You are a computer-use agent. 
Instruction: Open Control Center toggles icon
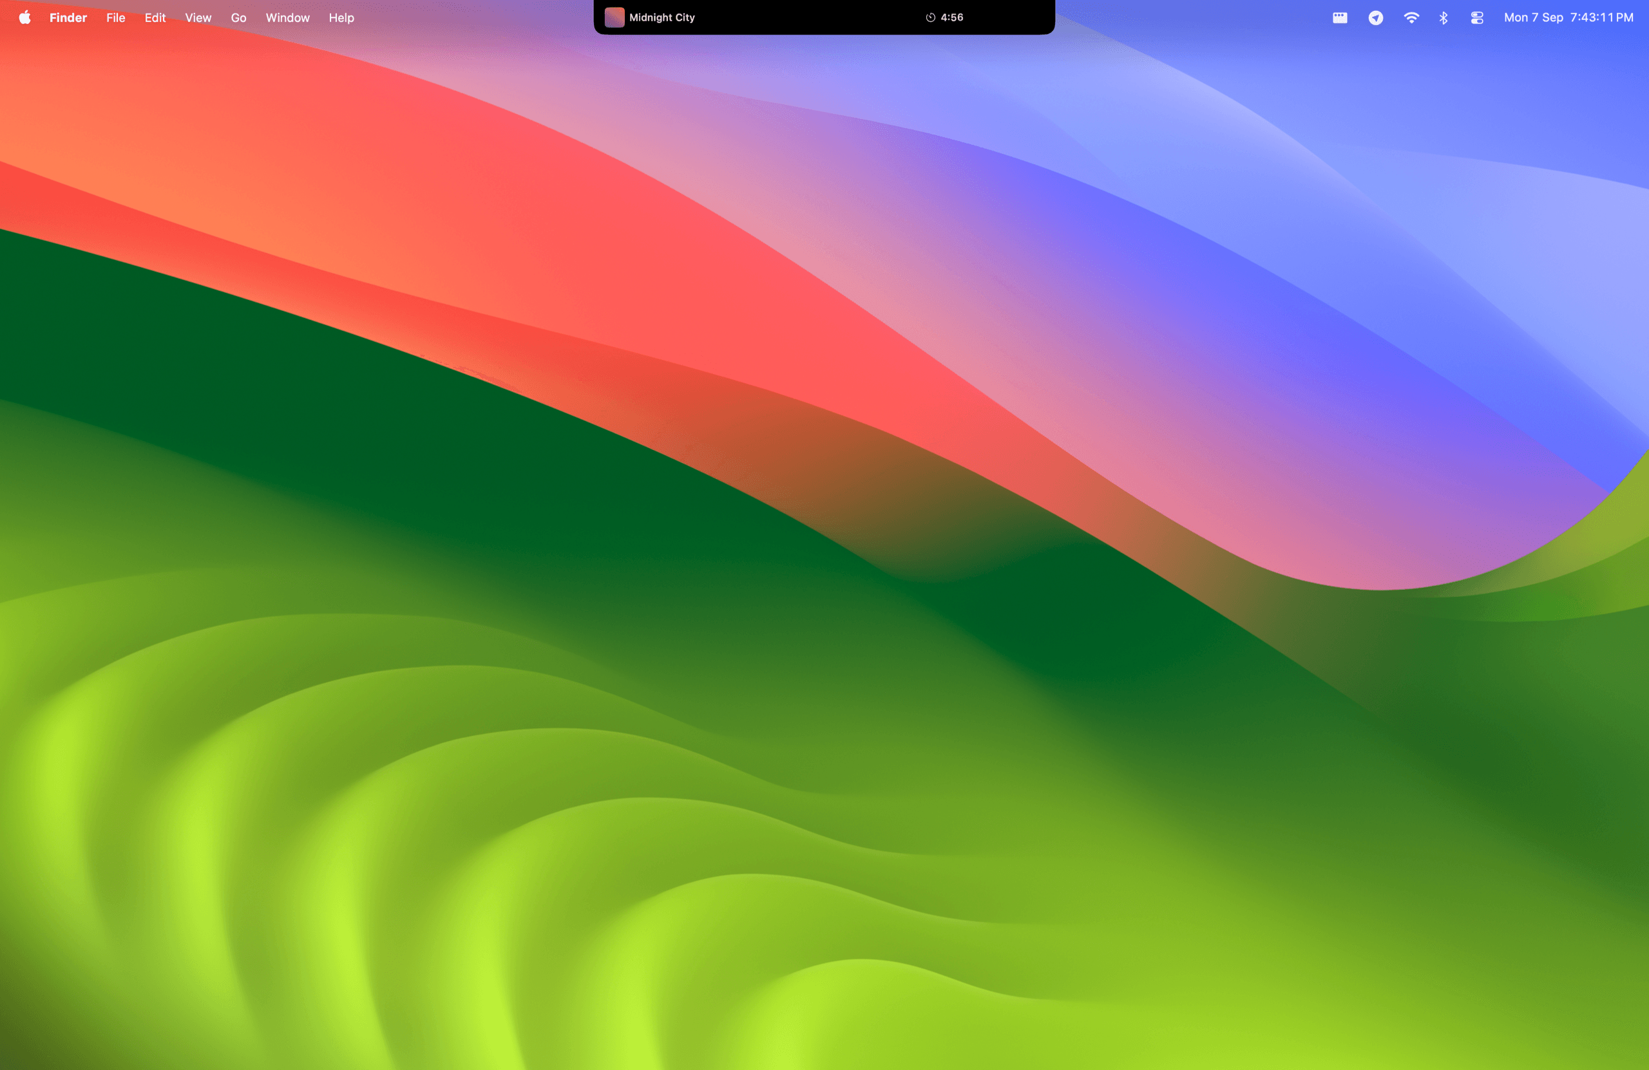pos(1477,17)
